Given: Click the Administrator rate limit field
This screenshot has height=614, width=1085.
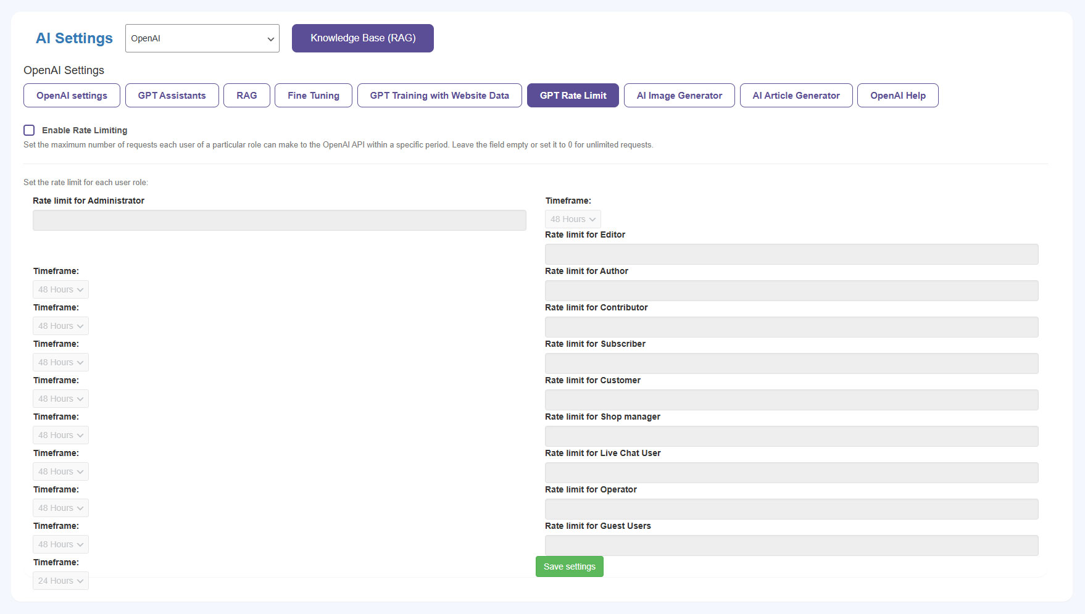Looking at the screenshot, I should tap(279, 220).
